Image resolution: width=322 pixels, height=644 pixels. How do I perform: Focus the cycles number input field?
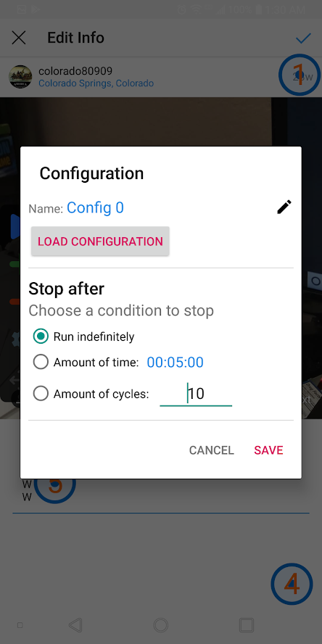click(196, 395)
